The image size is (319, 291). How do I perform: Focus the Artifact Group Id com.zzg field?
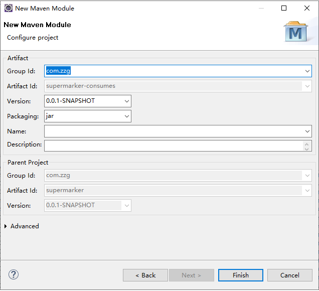click(x=178, y=71)
